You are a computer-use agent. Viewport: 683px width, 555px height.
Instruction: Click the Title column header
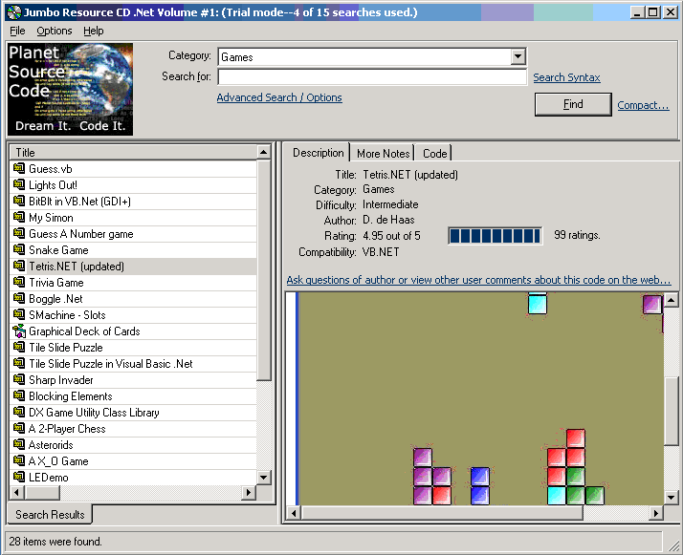[133, 152]
